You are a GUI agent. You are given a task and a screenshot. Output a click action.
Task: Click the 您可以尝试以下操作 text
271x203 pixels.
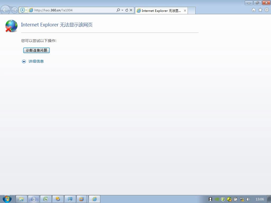coord(39,41)
